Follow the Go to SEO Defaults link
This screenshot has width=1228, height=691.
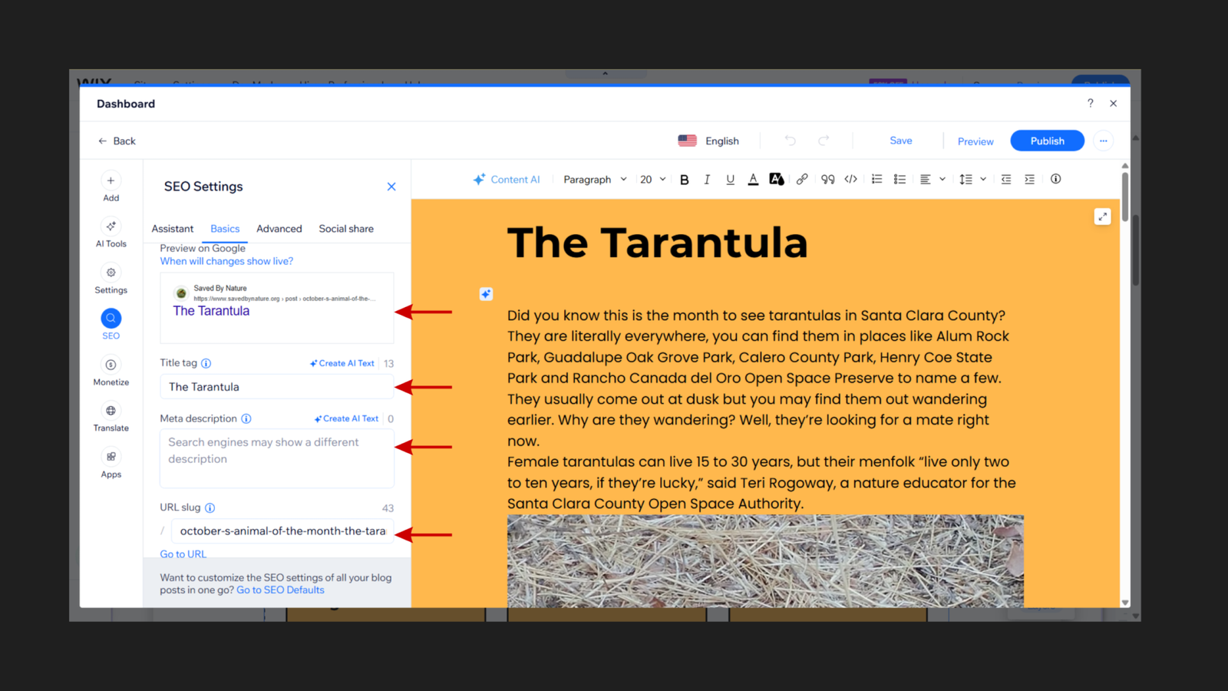click(279, 590)
